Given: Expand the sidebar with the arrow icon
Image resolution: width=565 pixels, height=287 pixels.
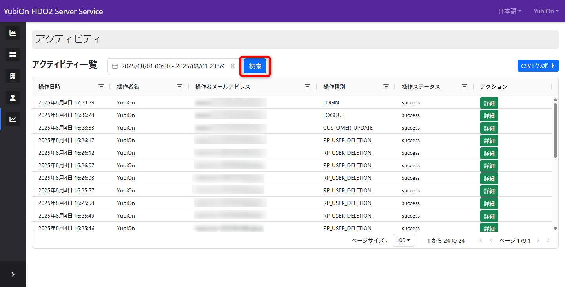Looking at the screenshot, I should (13, 274).
